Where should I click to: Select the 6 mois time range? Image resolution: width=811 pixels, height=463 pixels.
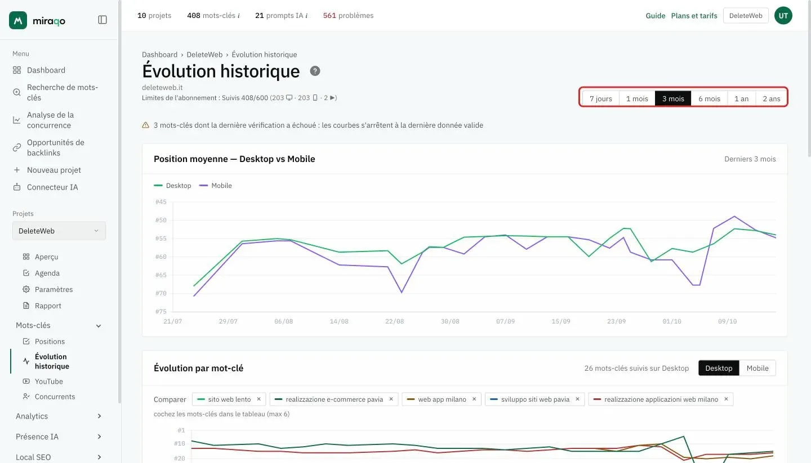(x=709, y=98)
